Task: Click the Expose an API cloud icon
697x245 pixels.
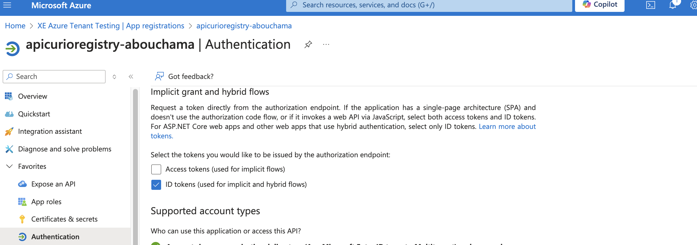Action: [x=22, y=184]
